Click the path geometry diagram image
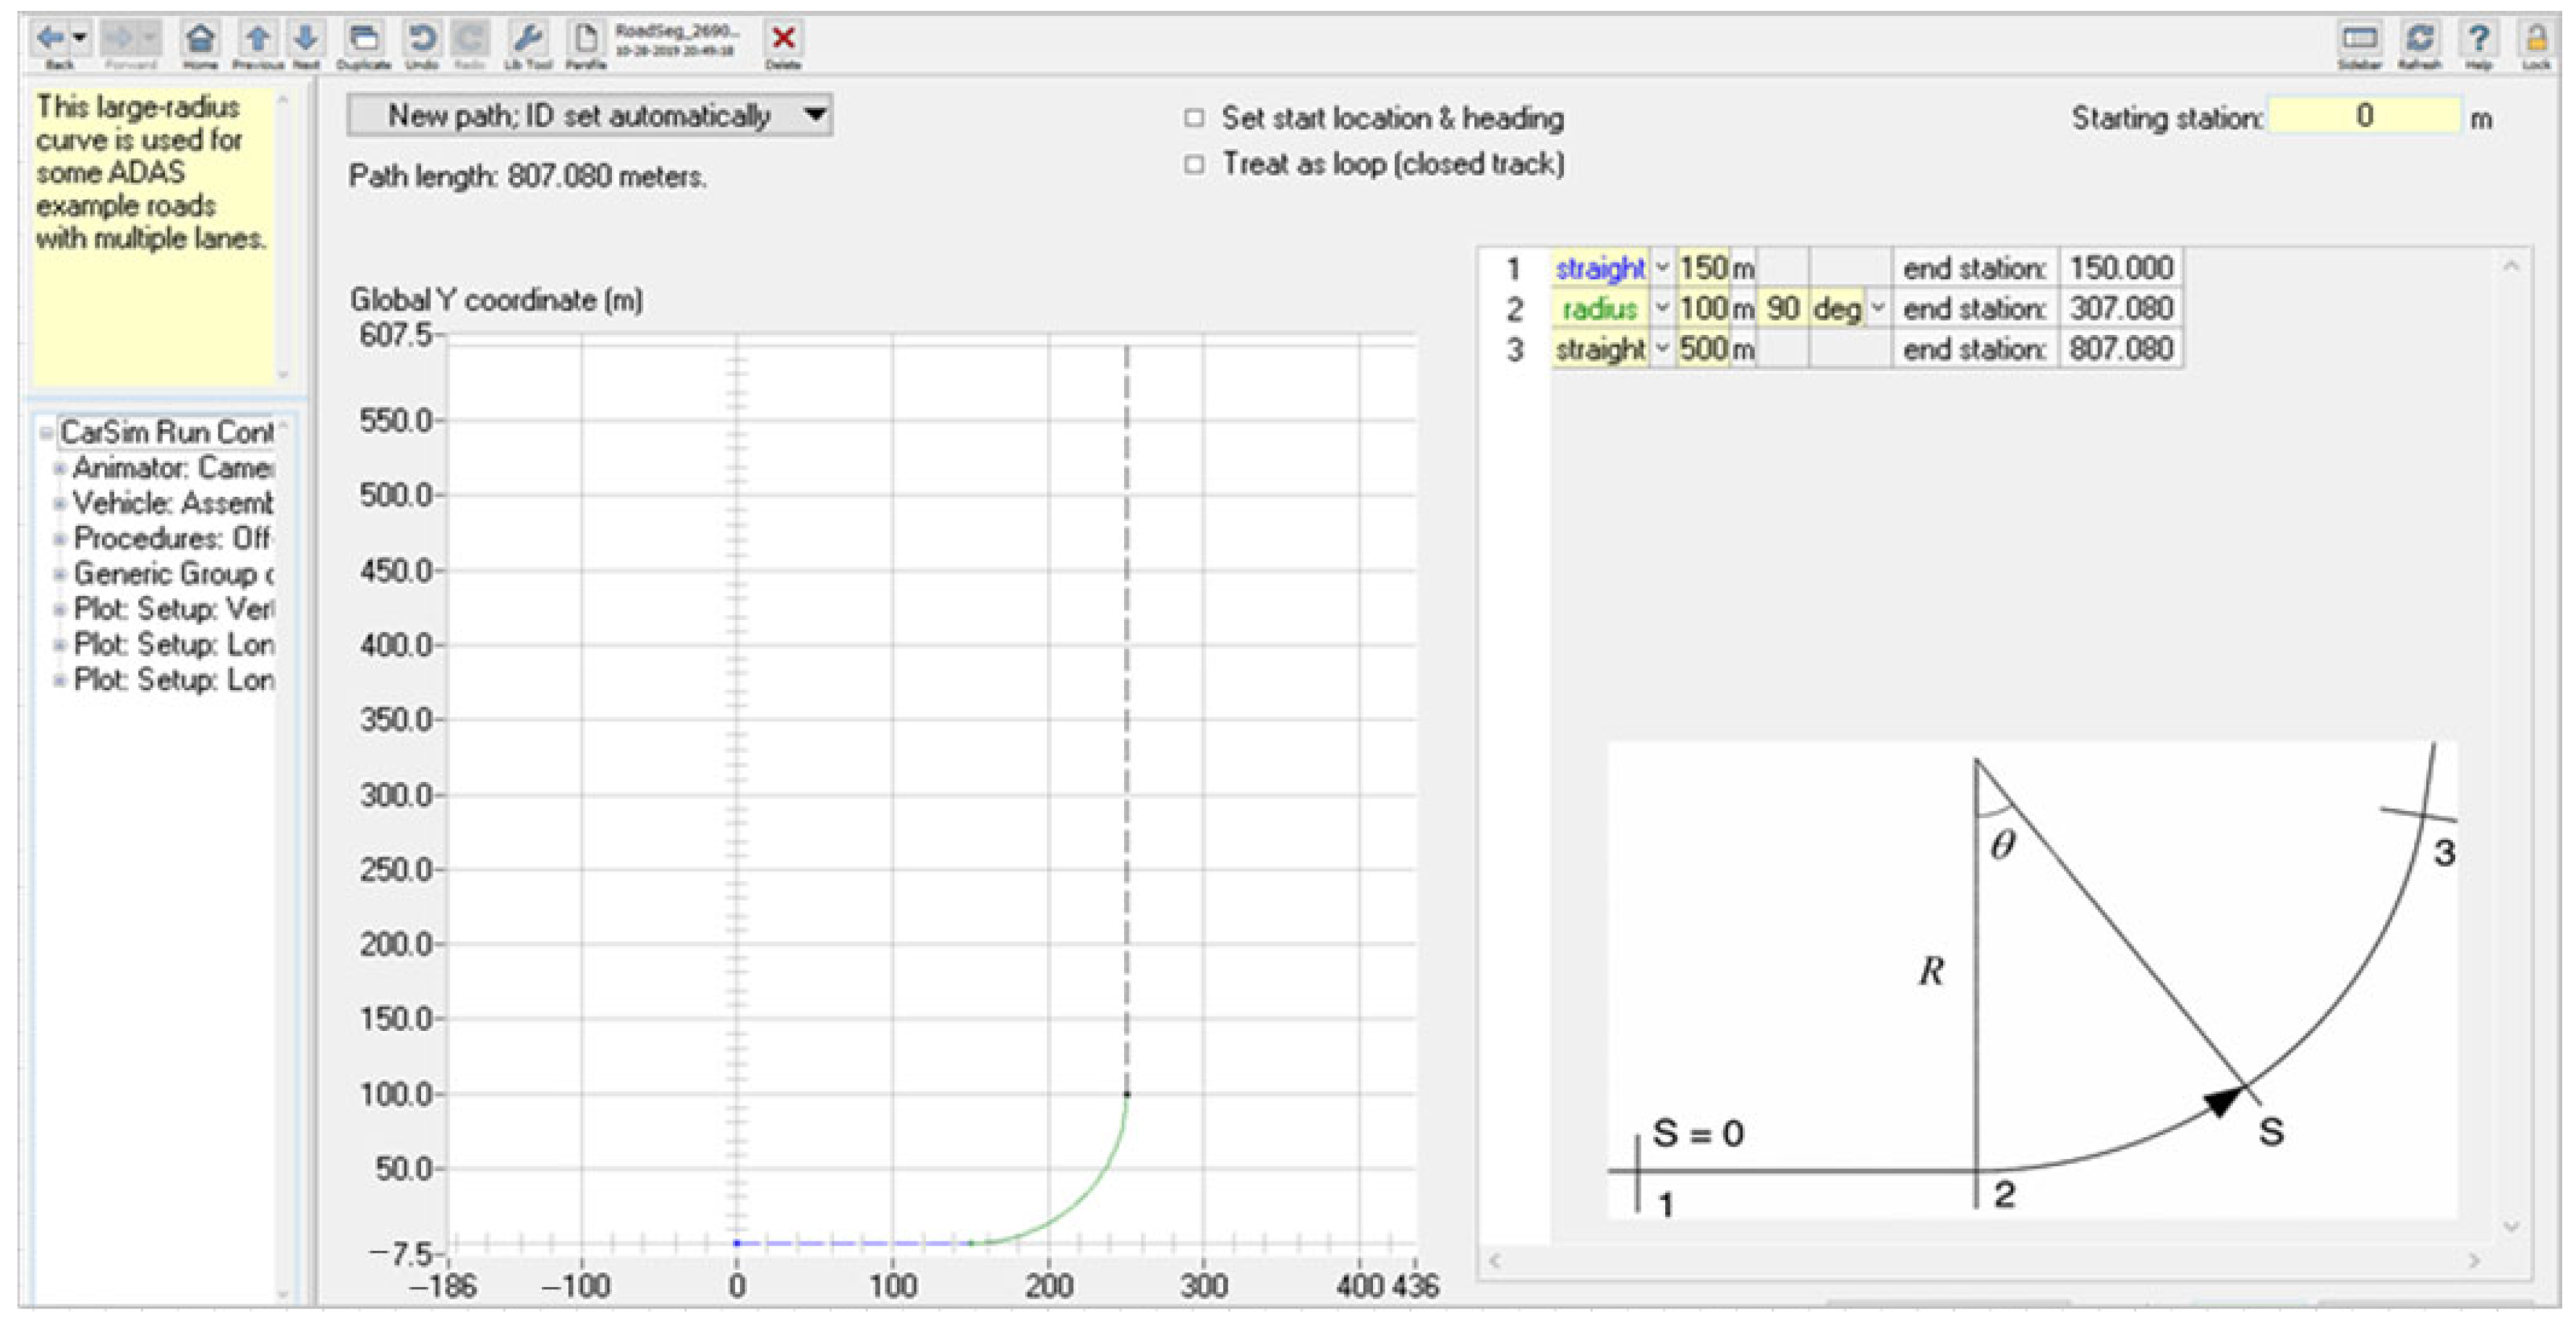This screenshot has width=2576, height=1326. tap(2032, 980)
